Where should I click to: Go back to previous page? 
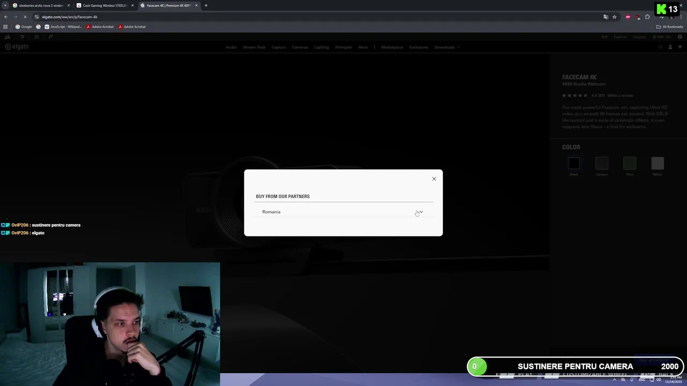(x=5, y=17)
